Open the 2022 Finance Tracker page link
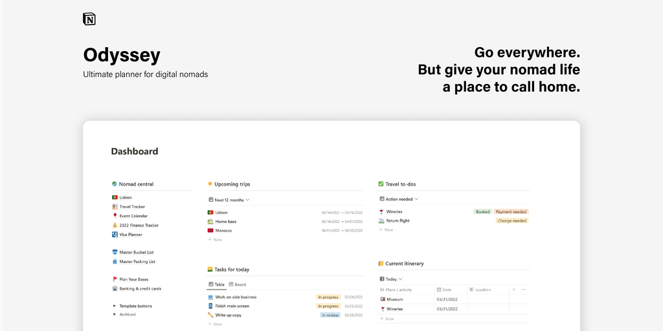Screen dimensions: 663x331 point(139,225)
